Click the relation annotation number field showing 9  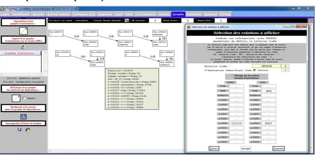(x=285, y=66)
